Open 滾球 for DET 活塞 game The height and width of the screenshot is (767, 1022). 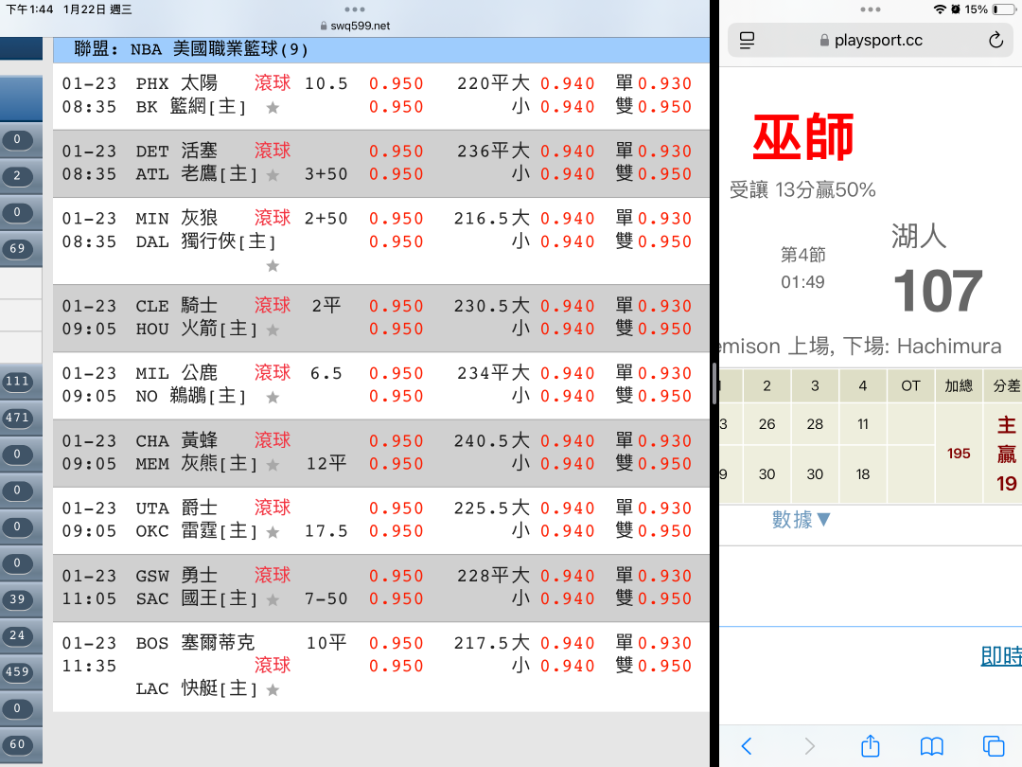(273, 151)
